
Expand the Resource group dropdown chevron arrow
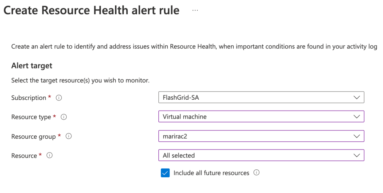click(356, 136)
